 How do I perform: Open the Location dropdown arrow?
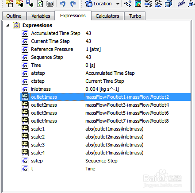[x=118, y=4]
